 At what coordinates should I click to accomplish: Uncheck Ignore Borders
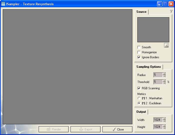pyautogui.click(x=139, y=57)
